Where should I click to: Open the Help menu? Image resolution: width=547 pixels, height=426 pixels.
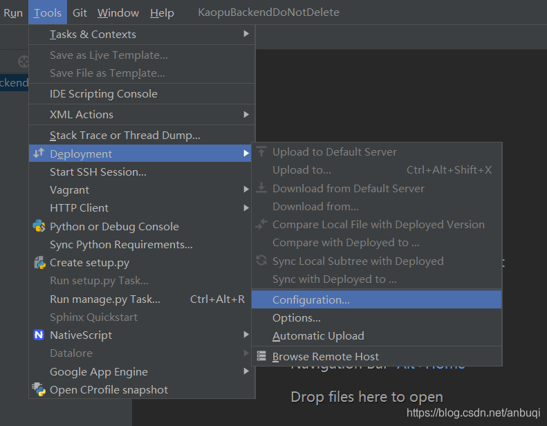click(x=162, y=12)
